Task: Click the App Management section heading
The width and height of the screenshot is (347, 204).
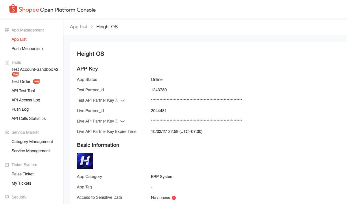Action: pos(28,30)
